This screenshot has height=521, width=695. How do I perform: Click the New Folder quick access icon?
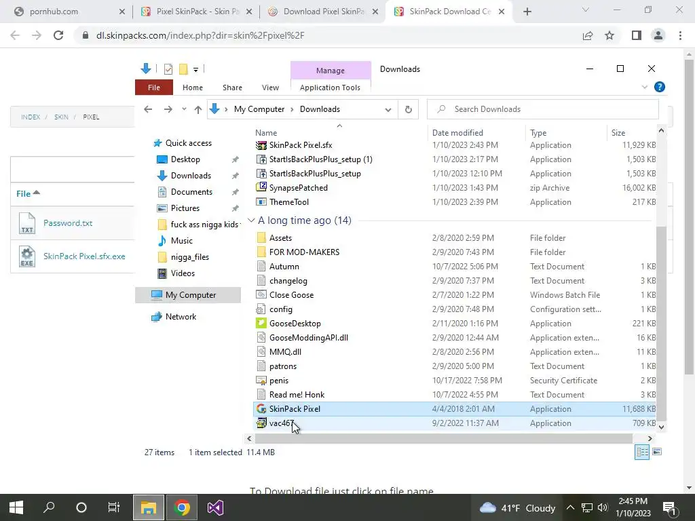(183, 69)
